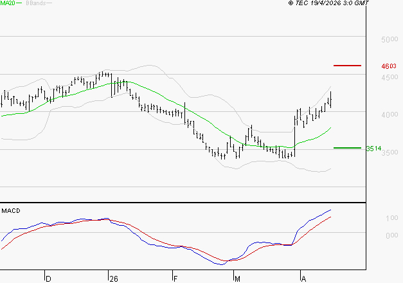Click the TEC 19/4/2026 copyright text
This screenshot has width=403, height=283.
point(328,3)
